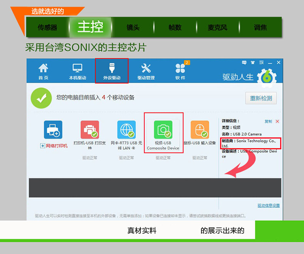Select the 镜头 banner tab
Image resolution: width=304 pixels, height=254 pixels.
[133, 27]
